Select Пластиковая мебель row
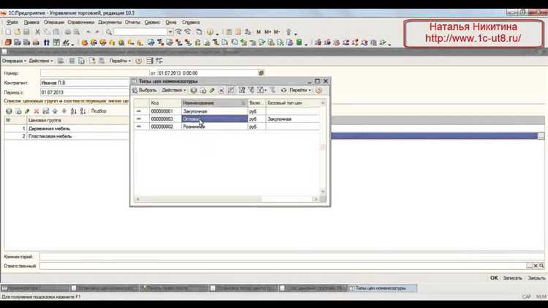Viewport: 548px width, 308px height. point(66,136)
